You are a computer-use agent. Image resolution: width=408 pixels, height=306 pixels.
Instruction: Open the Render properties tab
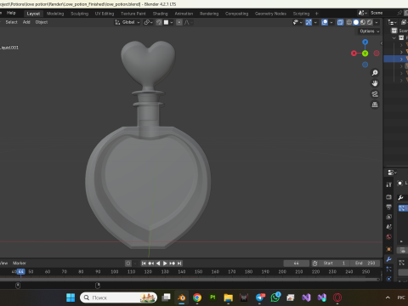coord(388,197)
